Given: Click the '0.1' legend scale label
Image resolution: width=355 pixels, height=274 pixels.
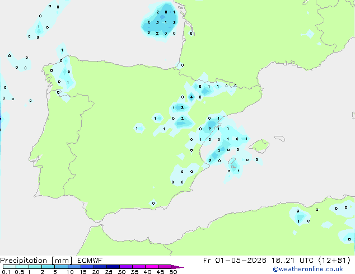Looking at the screenshot, I should [6, 272].
